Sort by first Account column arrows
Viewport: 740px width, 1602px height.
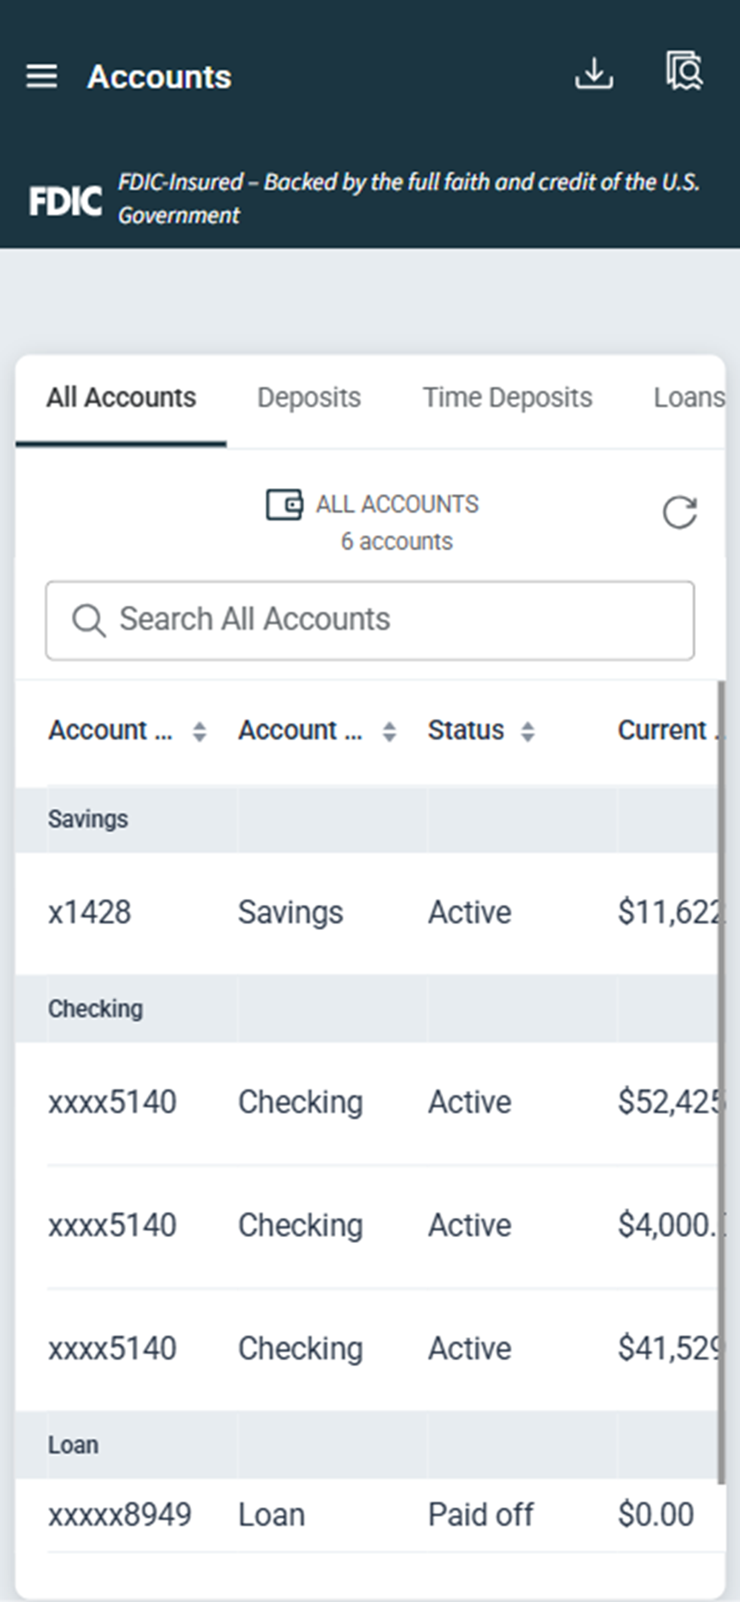pyautogui.click(x=199, y=731)
